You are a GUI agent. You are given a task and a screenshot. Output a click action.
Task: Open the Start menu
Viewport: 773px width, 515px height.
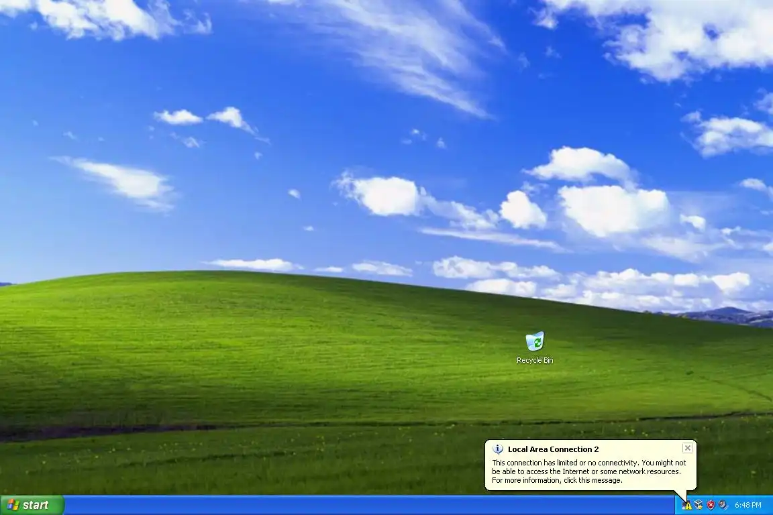click(x=32, y=505)
